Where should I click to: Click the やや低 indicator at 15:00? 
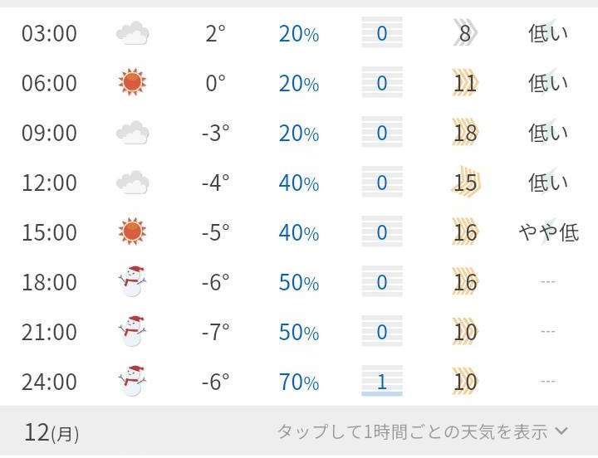(x=548, y=232)
